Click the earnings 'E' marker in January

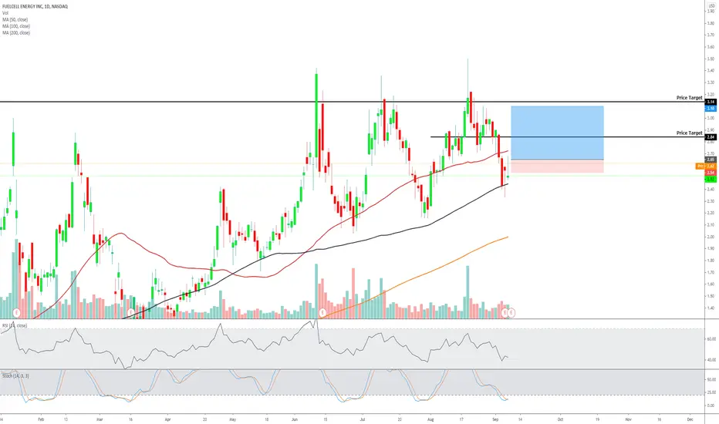[x=16, y=313]
